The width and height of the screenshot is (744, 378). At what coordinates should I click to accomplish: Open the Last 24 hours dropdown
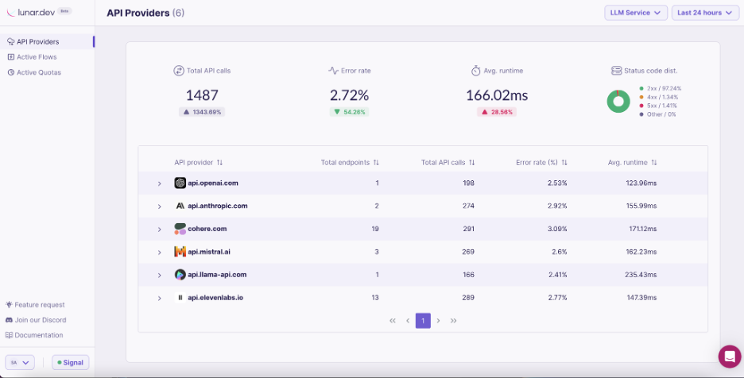pos(705,13)
